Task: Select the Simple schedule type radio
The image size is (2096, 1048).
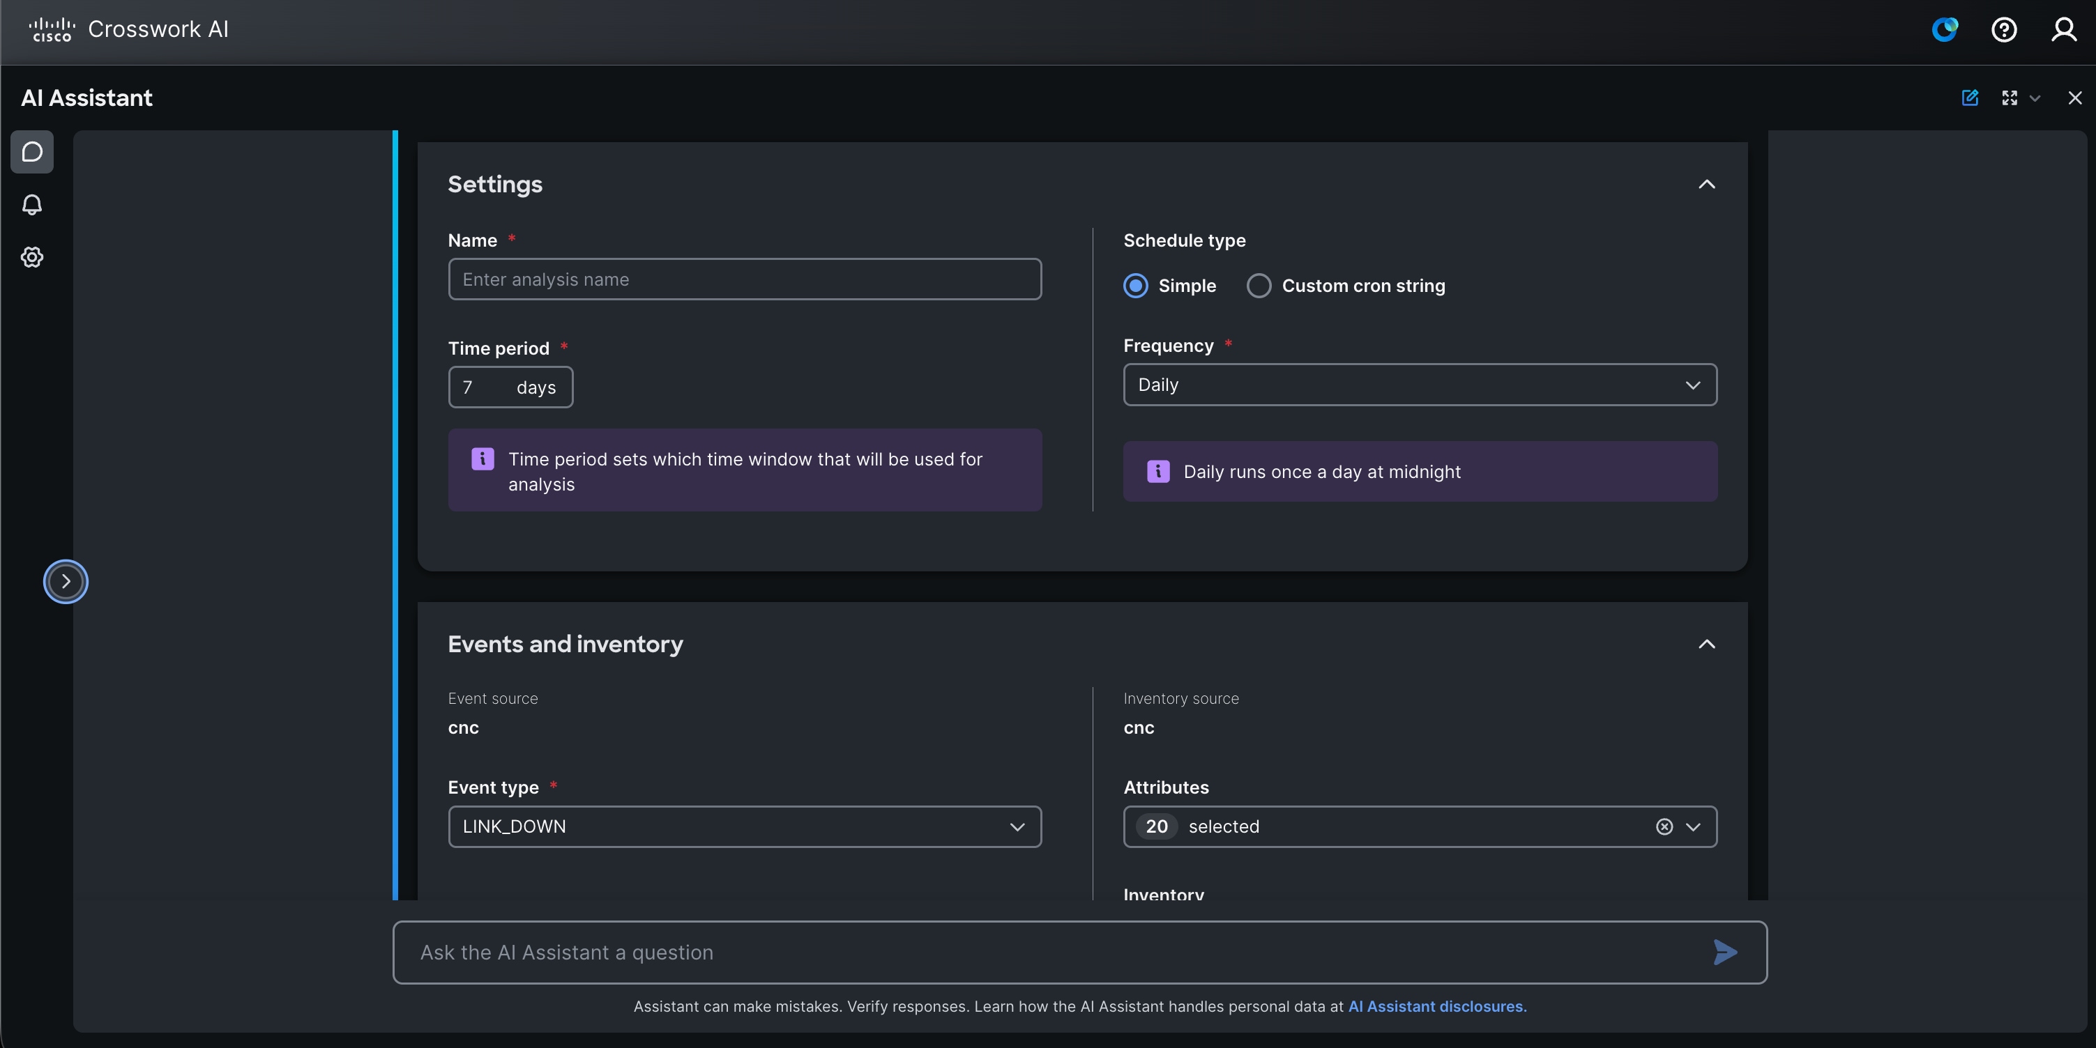Action: 1136,286
